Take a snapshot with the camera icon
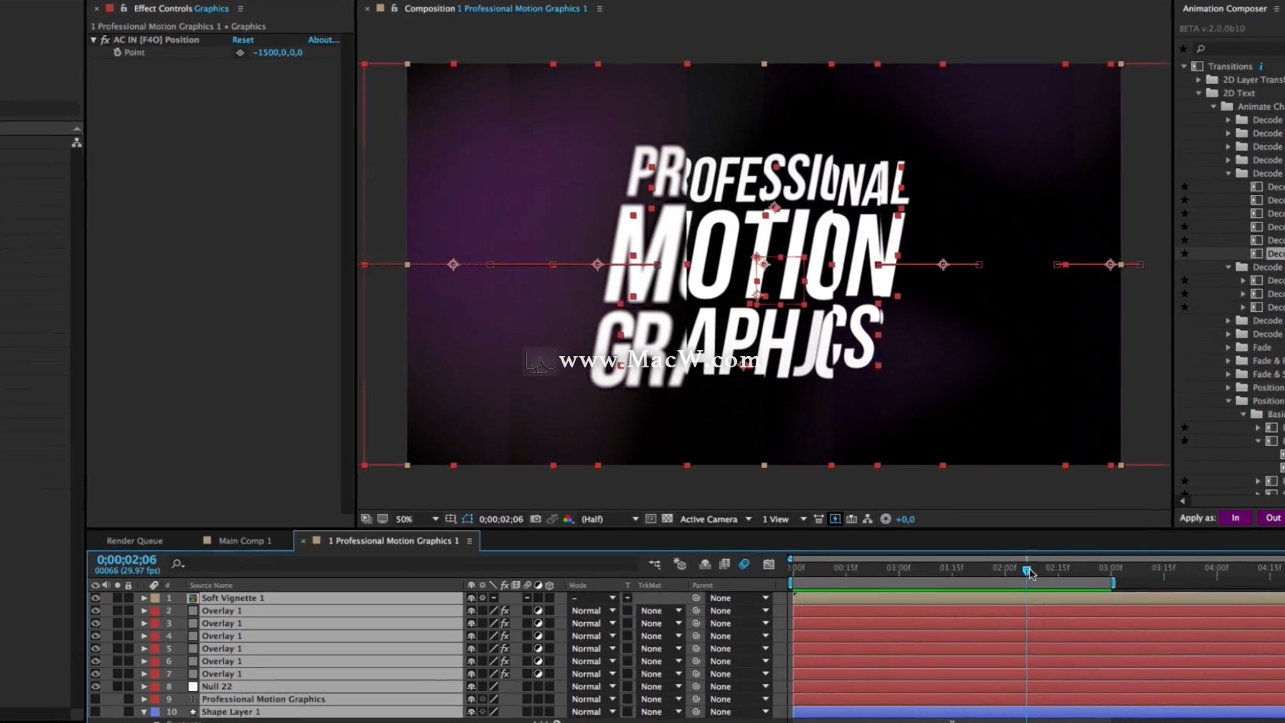 (x=535, y=519)
